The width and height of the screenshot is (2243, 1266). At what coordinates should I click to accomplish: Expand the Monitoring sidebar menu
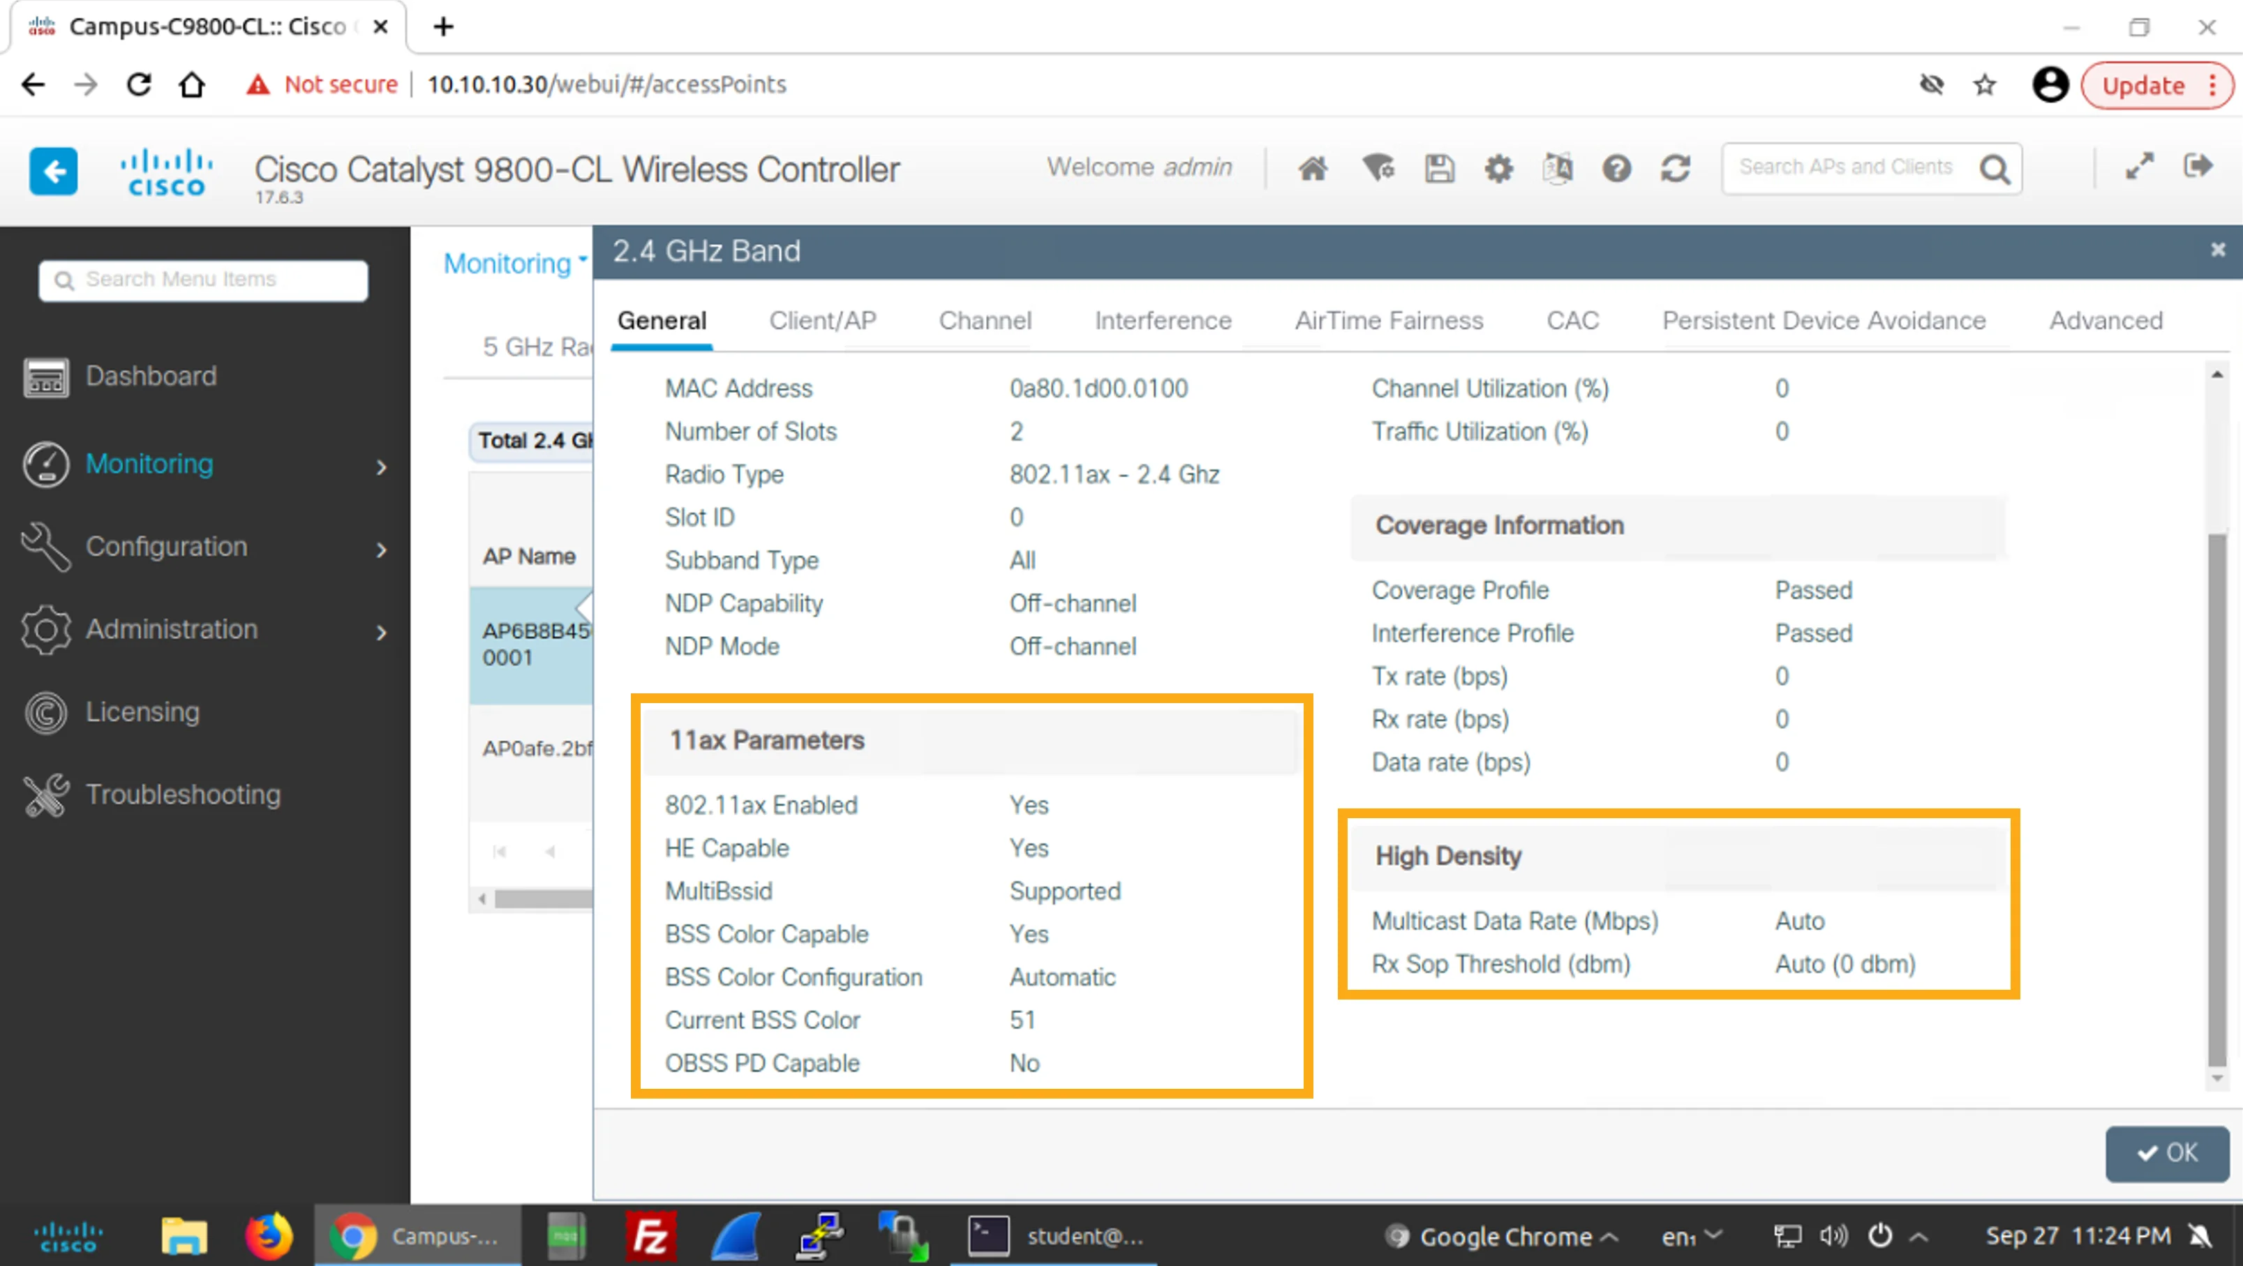(205, 464)
